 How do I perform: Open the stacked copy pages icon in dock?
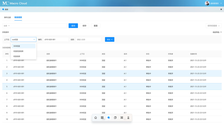pyautogui.click(x=115, y=118)
